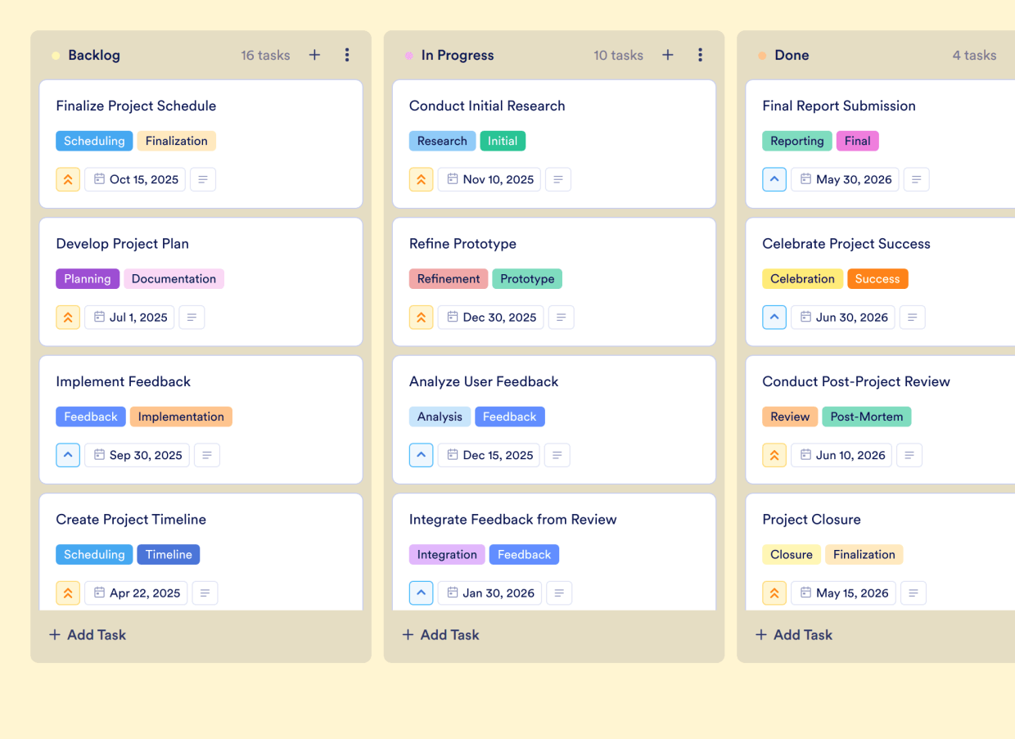
Task: Click the calendar icon on Project Closure card
Action: (806, 593)
